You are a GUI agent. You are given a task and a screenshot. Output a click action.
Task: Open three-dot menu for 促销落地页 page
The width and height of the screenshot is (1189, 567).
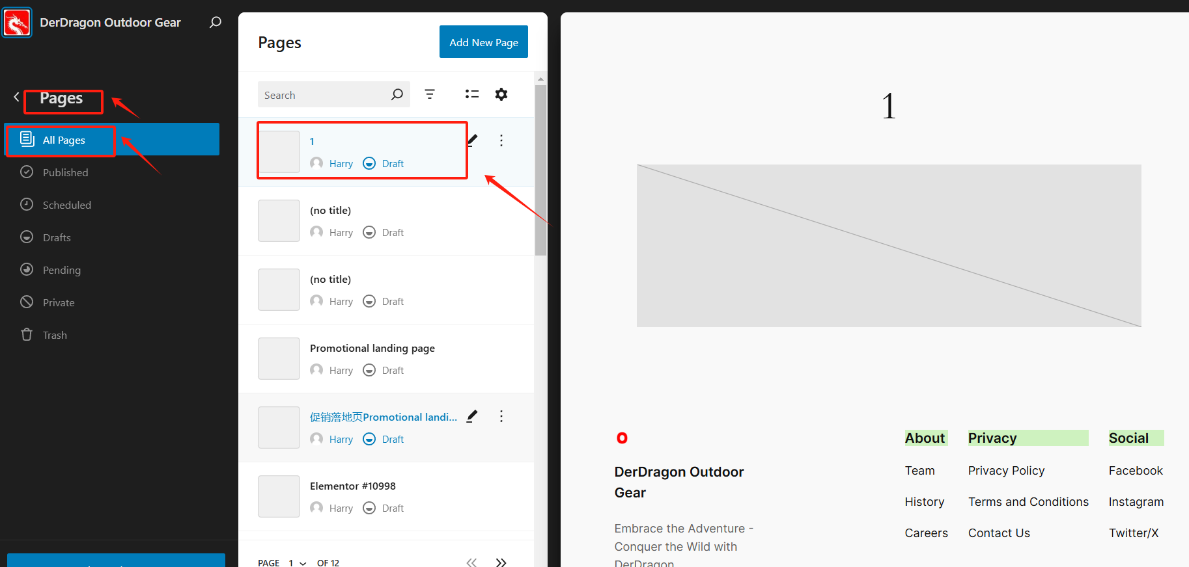tap(501, 416)
